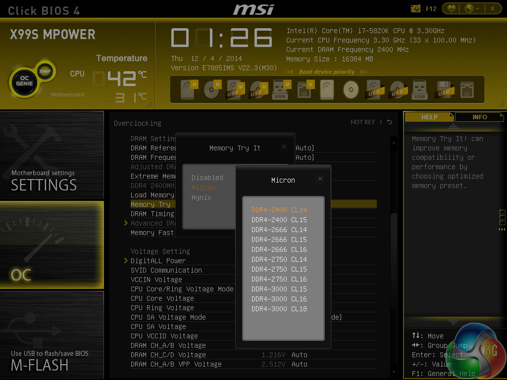Select the UEFI hard disk boot device icon
Screen dimensions: 507x380
(x=189, y=89)
